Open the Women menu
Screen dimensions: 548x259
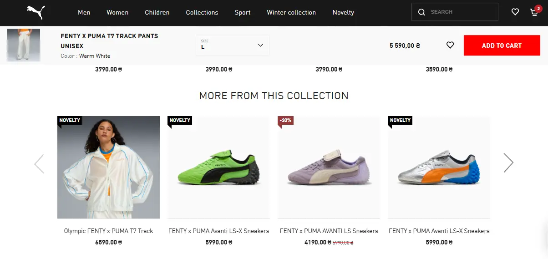pyautogui.click(x=117, y=12)
